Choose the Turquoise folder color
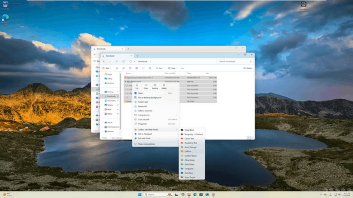Image resolution: width=353 pixels, height=198 pixels. 189,168
